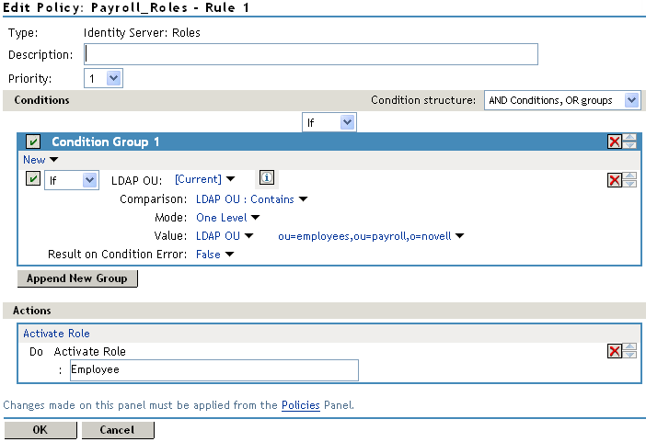The image size is (646, 442).
Task: Open the Priority dropdown
Action: coord(103,79)
